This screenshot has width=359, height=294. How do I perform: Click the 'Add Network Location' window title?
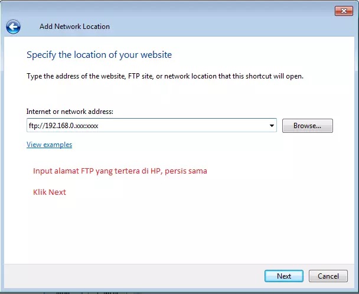pos(74,27)
